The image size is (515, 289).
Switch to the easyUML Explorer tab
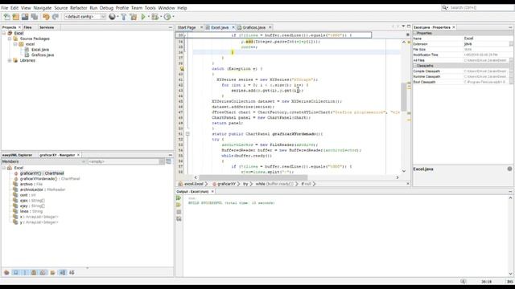(x=17, y=155)
